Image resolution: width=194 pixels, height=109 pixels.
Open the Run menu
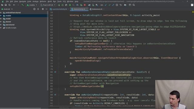pyautogui.click(x=55, y=2)
